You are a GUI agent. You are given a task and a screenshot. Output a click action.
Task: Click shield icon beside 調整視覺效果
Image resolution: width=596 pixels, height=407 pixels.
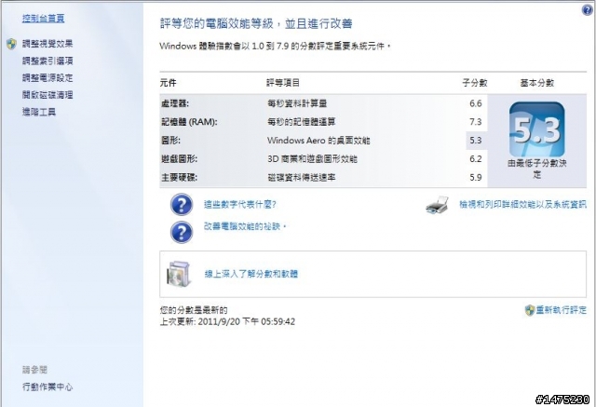[12, 44]
